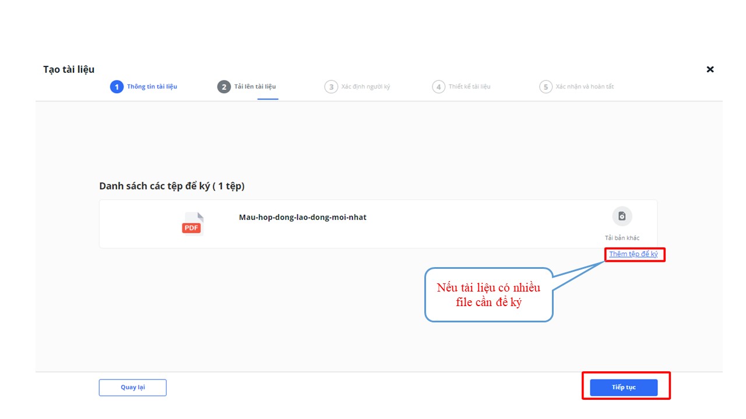Screen dimensions: 746x419
Task: Click the PDF file icon
Action: coord(192,223)
